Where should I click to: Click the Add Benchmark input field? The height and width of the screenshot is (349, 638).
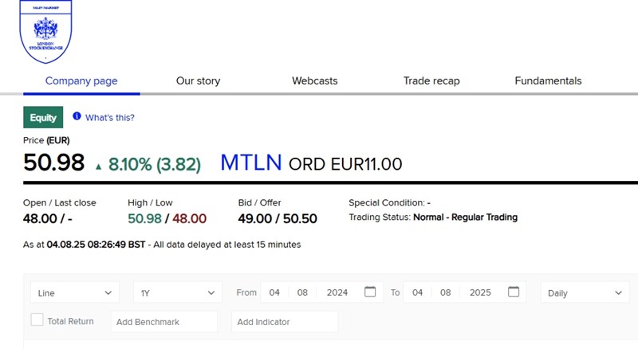tap(164, 322)
